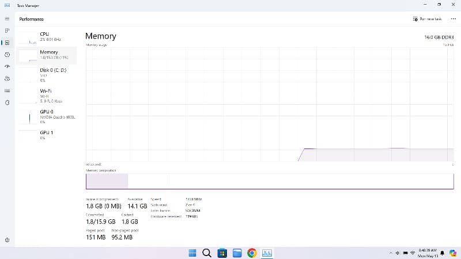Open the Users page icon
The image size is (461, 259).
[x=7, y=78]
